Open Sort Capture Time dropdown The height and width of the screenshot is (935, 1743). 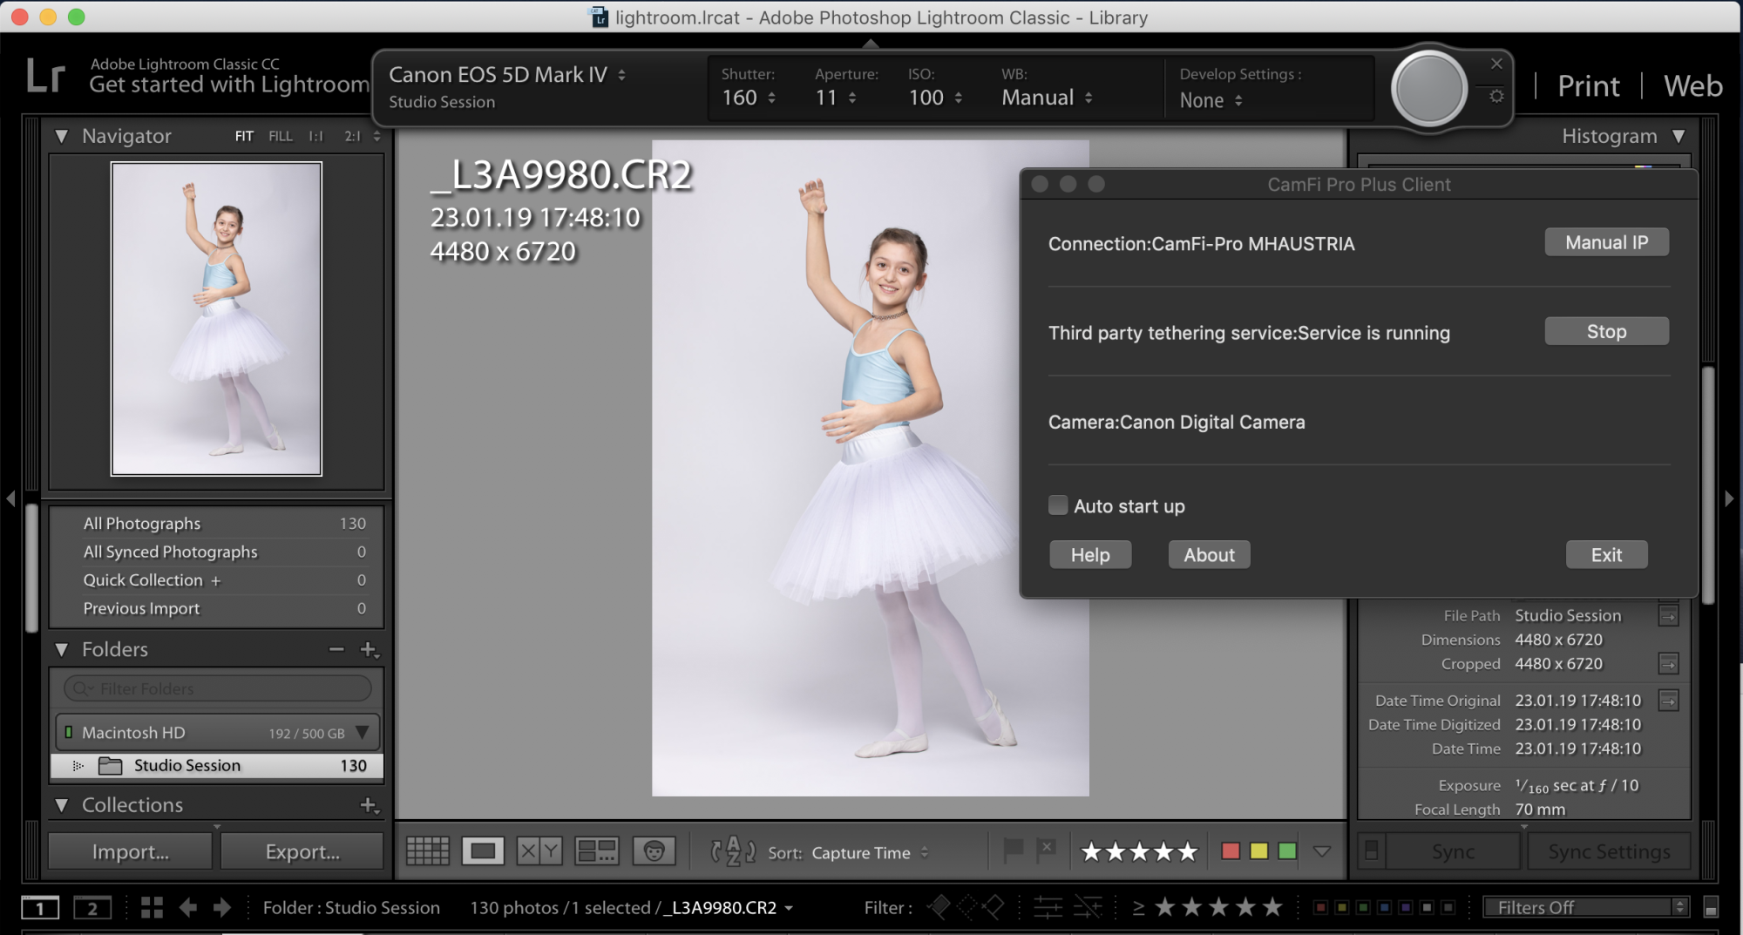870,853
